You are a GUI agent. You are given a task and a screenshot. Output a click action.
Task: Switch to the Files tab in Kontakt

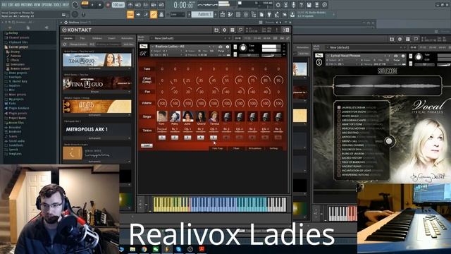[x=82, y=38]
